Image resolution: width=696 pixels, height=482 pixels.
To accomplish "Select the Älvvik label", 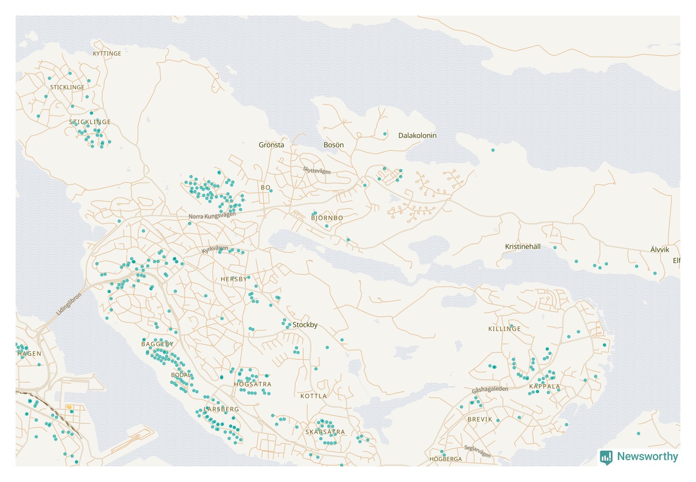I will click(660, 250).
